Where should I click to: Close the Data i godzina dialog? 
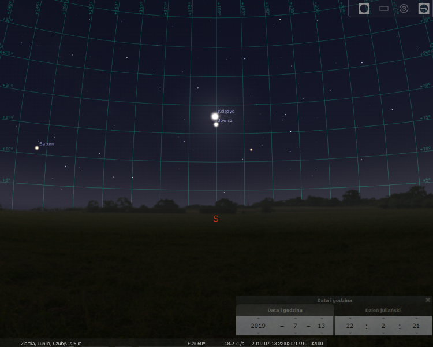(428, 300)
